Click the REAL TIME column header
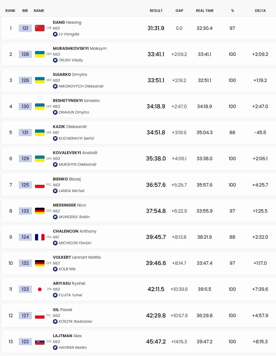The image size is (276, 356). coord(205,10)
